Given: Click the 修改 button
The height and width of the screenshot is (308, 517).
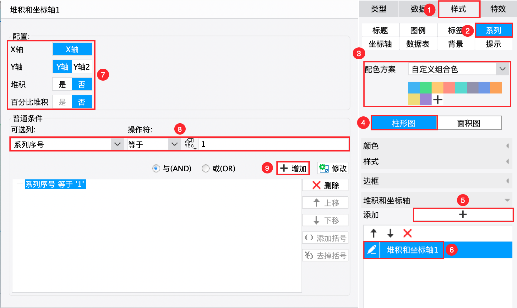Looking at the screenshot, I should click(333, 168).
